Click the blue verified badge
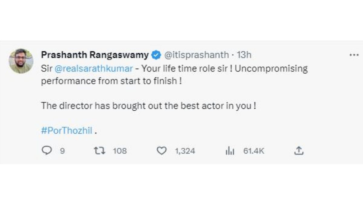The height and width of the screenshot is (204, 363). pos(156,55)
